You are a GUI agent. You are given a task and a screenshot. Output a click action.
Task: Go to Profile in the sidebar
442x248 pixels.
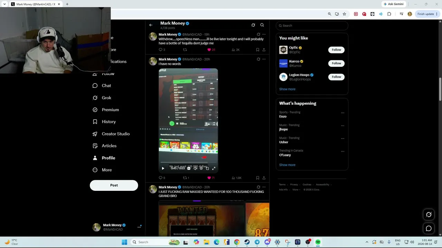click(104, 158)
